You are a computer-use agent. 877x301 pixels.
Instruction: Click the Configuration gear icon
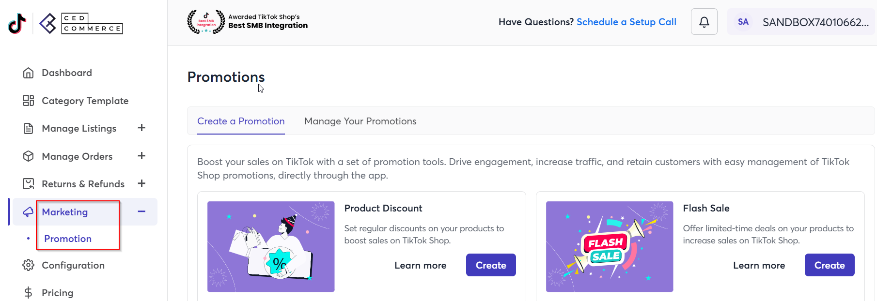pos(29,265)
